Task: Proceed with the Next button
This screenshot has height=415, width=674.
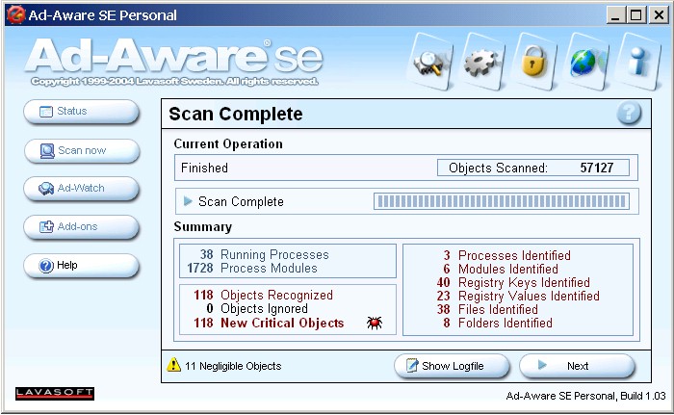Action: 577,366
